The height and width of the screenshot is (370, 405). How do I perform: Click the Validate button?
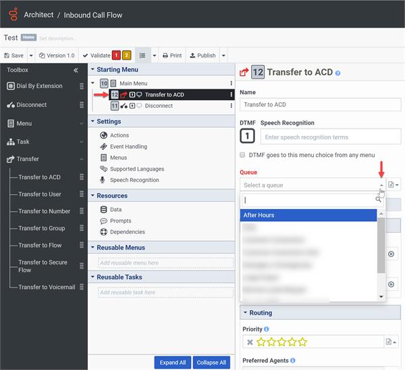point(97,55)
